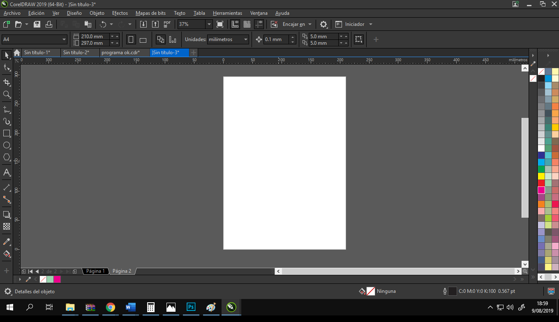This screenshot has width=559, height=322.
Task: Choose the Ellipse tool
Action: [x=7, y=145]
